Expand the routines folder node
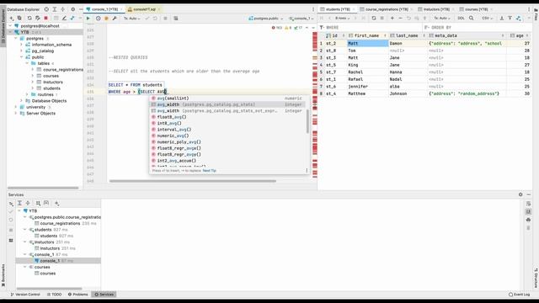The height and width of the screenshot is (303, 539). 27,94
